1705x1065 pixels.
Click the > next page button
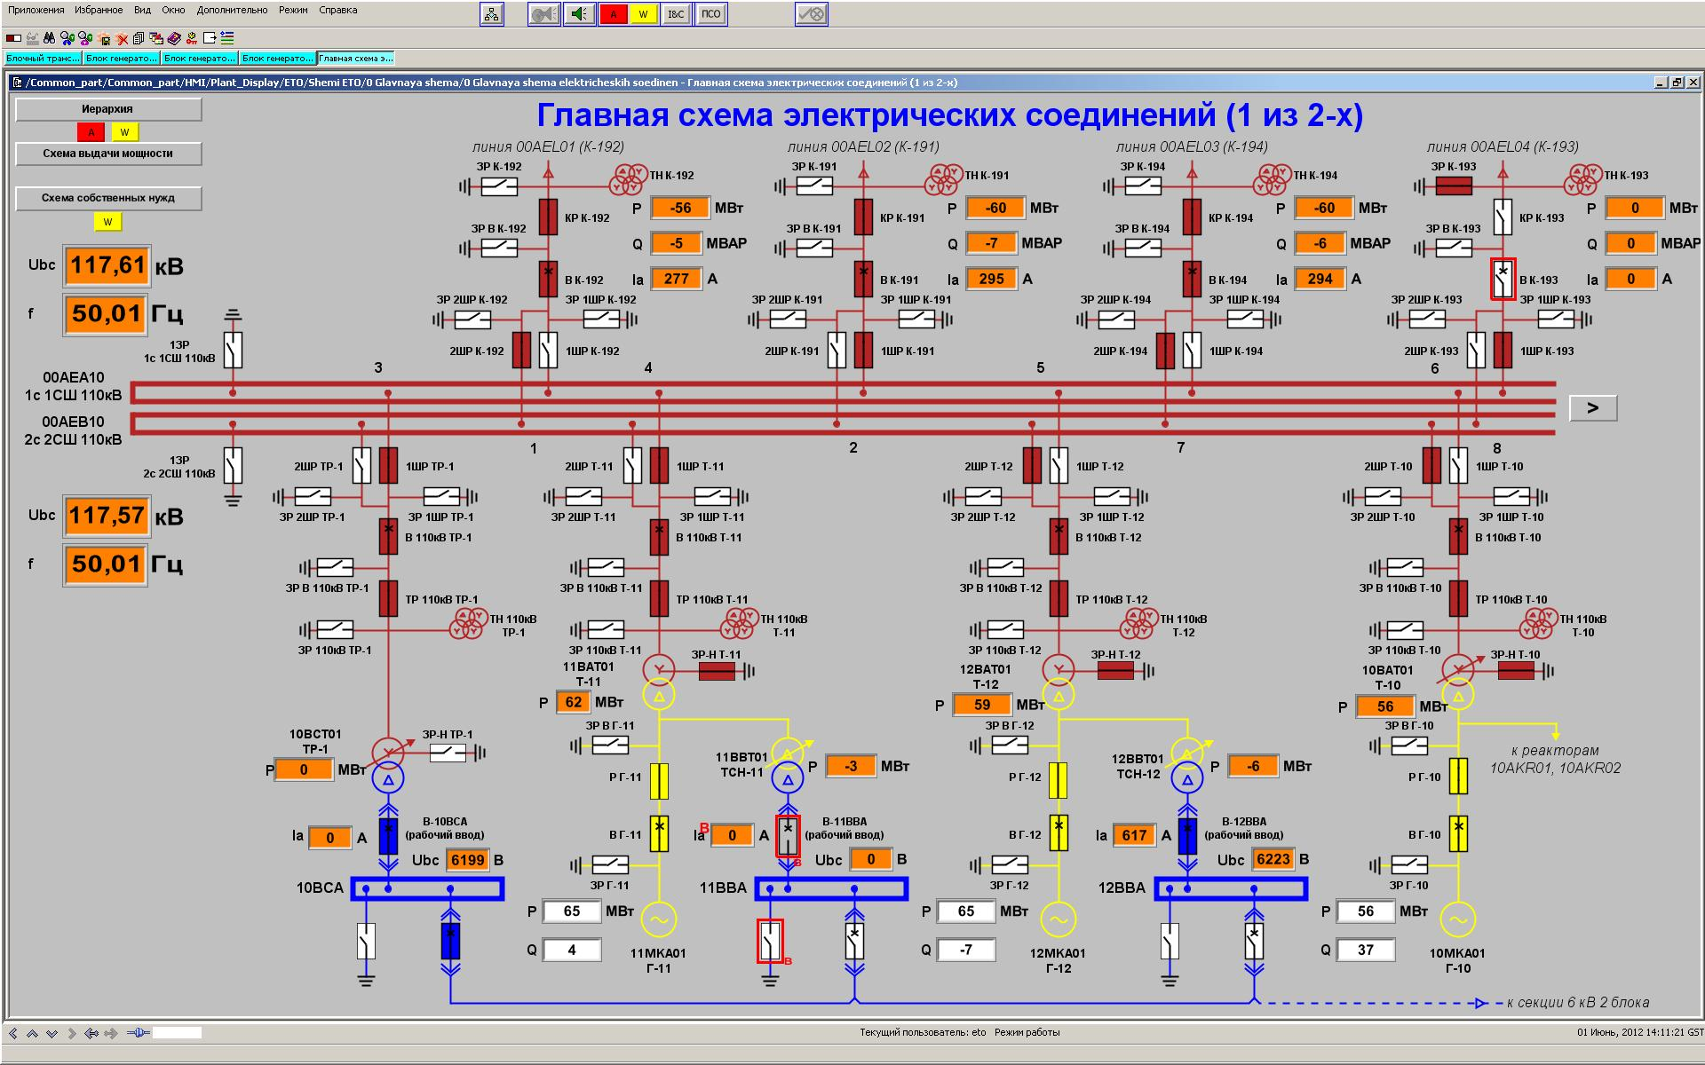[x=1592, y=408]
